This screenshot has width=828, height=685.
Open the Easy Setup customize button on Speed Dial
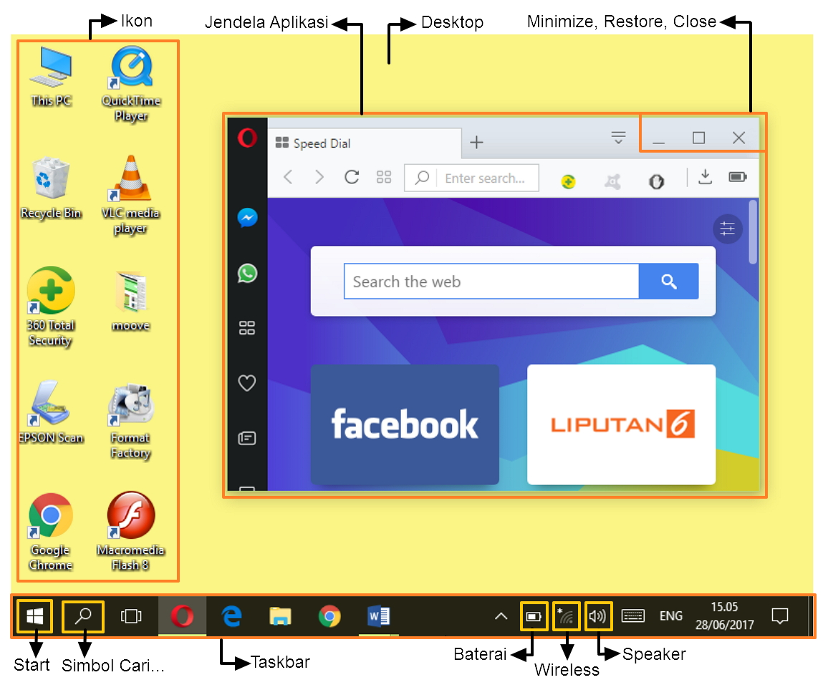(728, 229)
